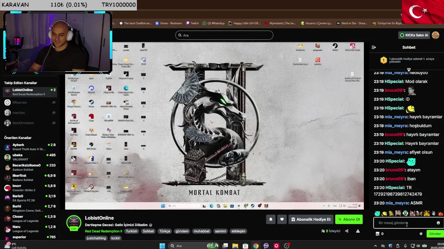
Task: Open recommended channel BeceriksizRome0
Action: pos(29,167)
